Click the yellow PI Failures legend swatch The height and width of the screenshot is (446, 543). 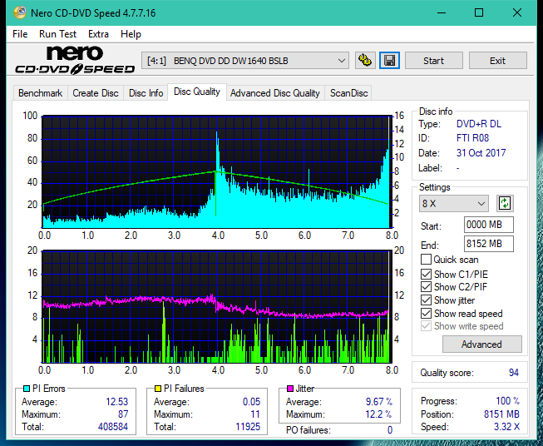point(158,389)
